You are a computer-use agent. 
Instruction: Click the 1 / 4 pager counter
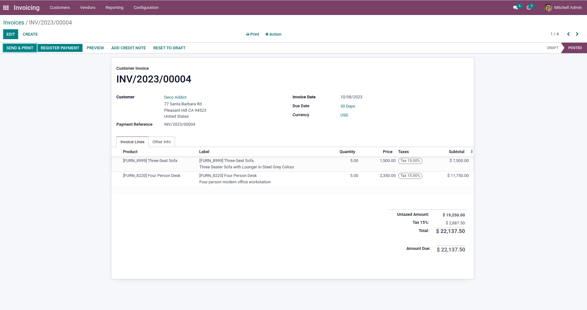click(554, 34)
